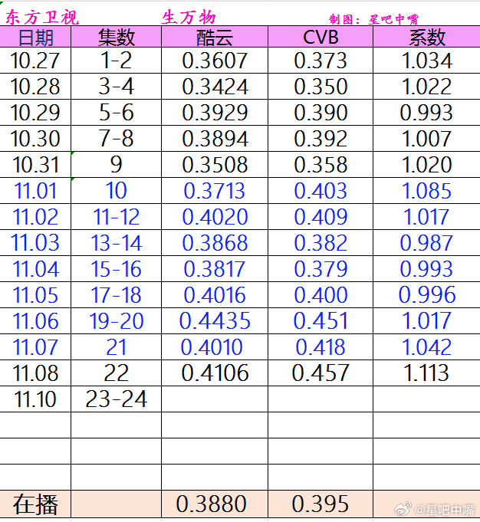The image size is (480, 522).
Task: Select date cell 11.08
Action: click(35, 373)
